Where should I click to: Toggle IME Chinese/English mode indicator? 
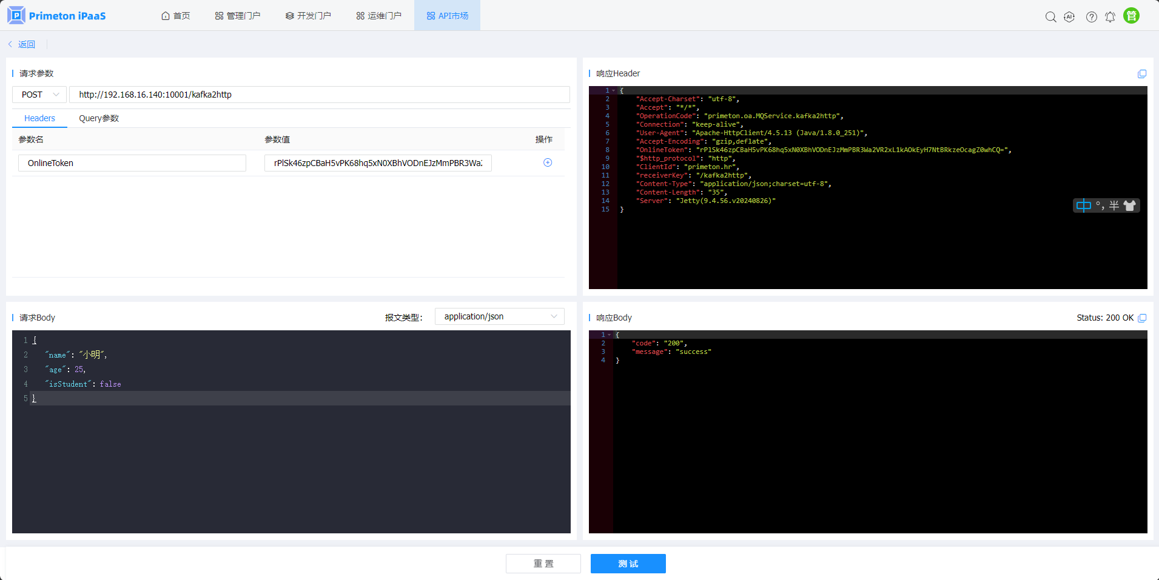pos(1083,206)
